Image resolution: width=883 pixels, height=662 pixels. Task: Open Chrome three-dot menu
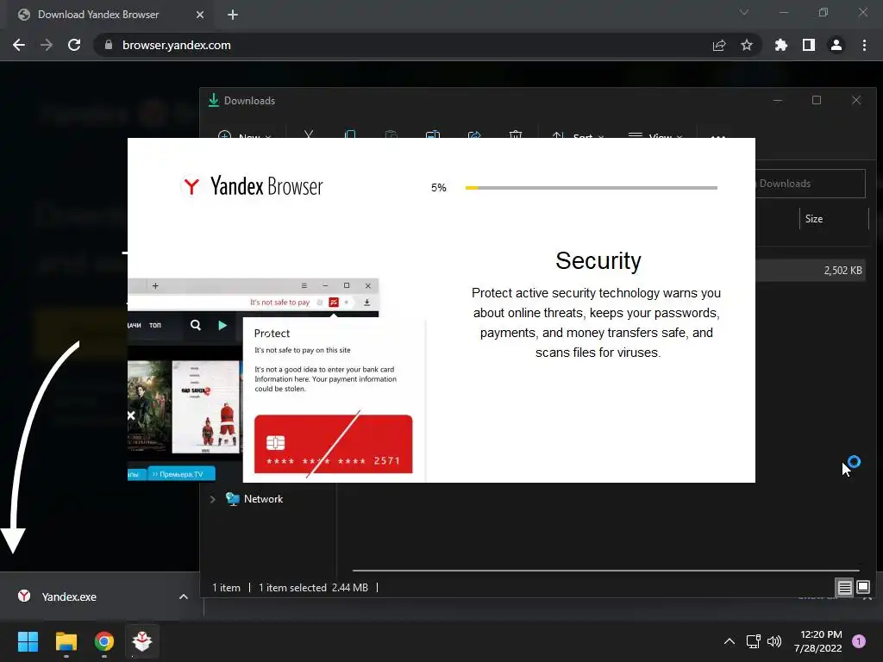click(x=864, y=45)
